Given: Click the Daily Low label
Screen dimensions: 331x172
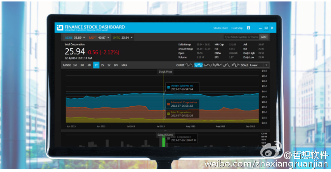Looking at the screenshot, I should (249, 58).
